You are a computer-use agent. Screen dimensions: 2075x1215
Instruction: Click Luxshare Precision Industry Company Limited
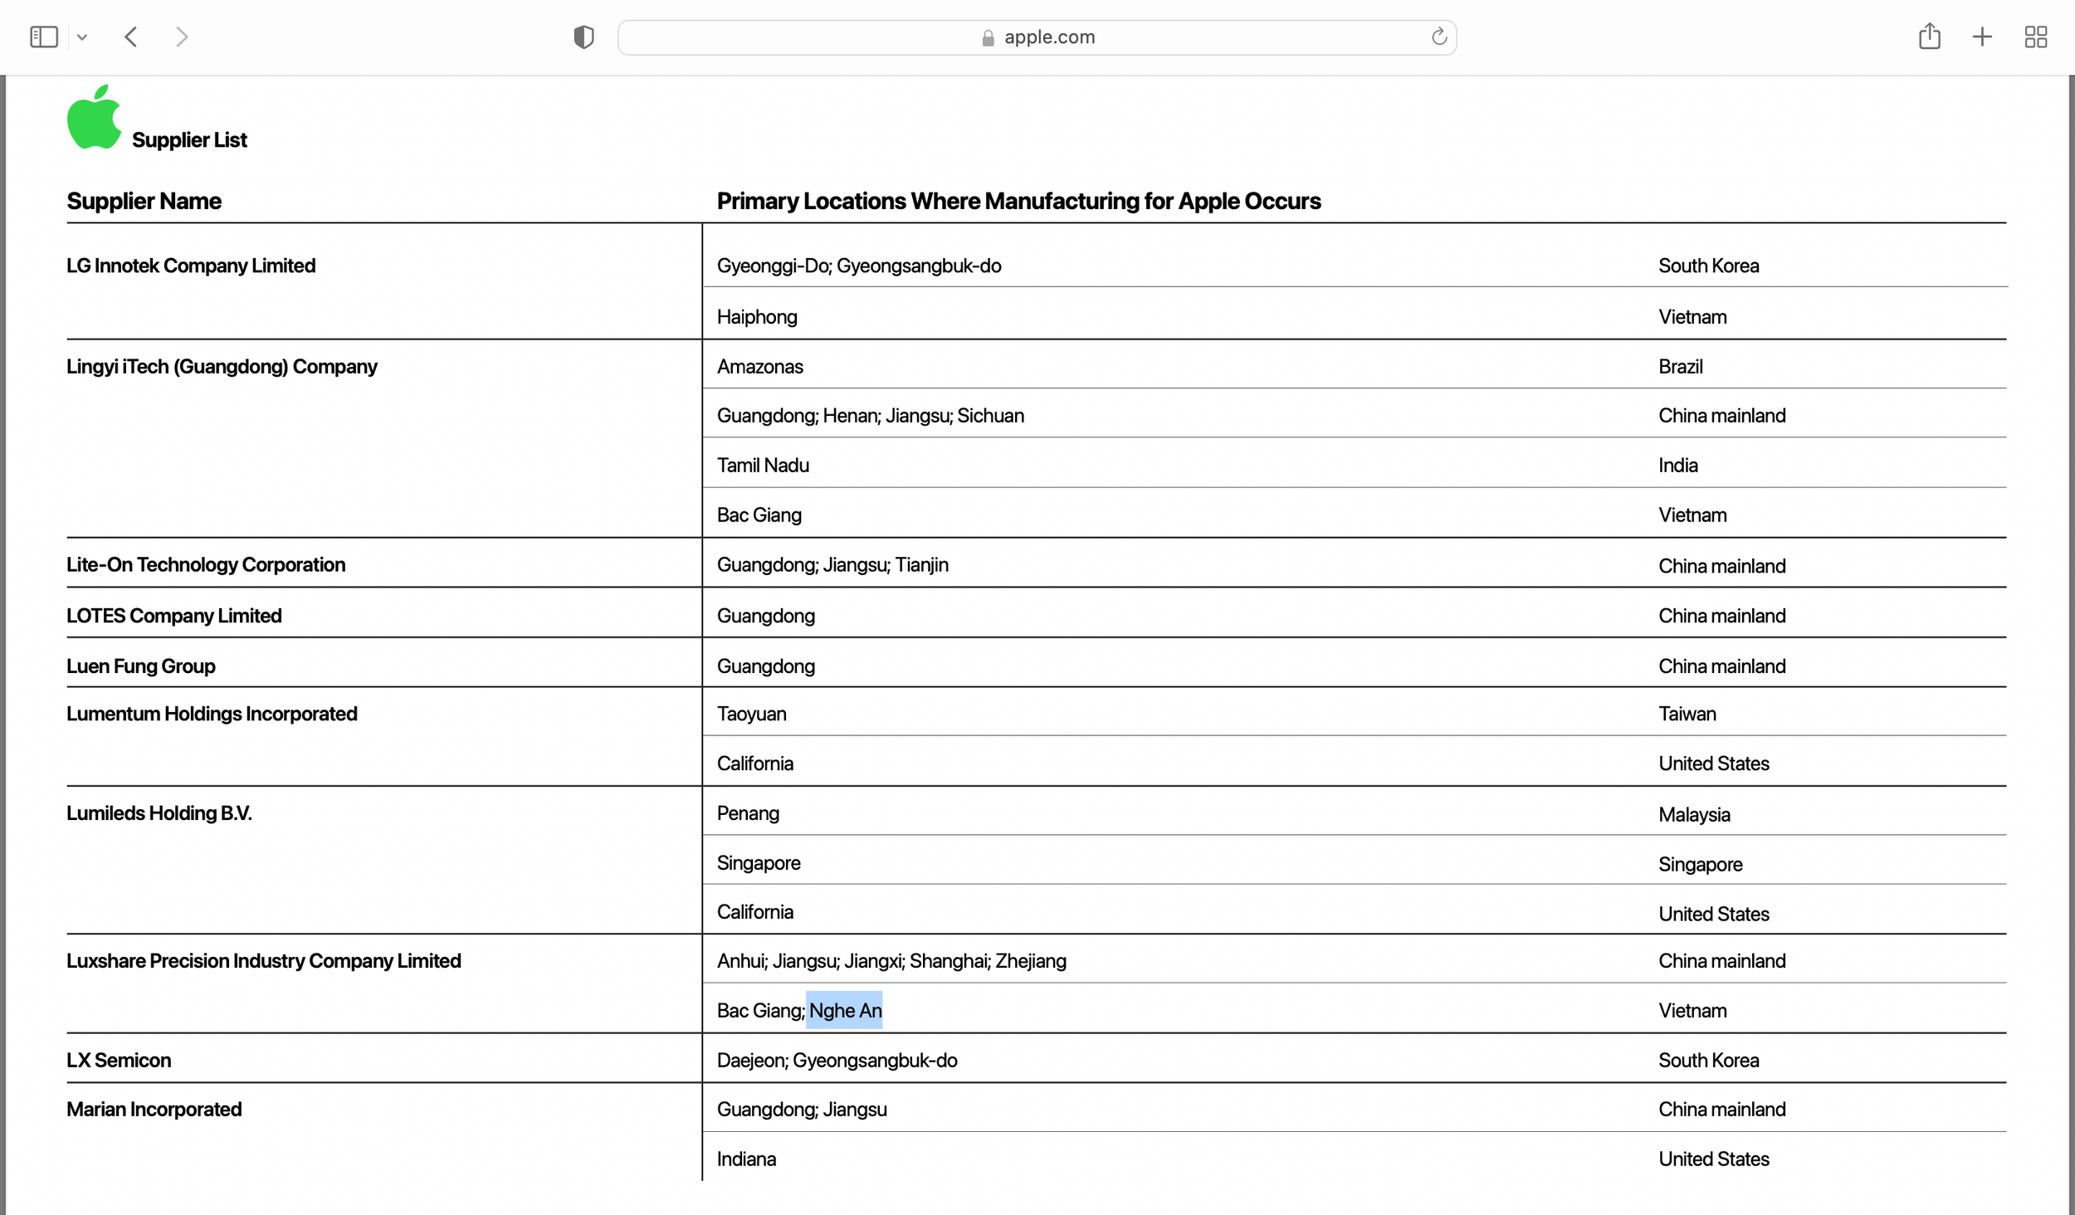(x=263, y=960)
